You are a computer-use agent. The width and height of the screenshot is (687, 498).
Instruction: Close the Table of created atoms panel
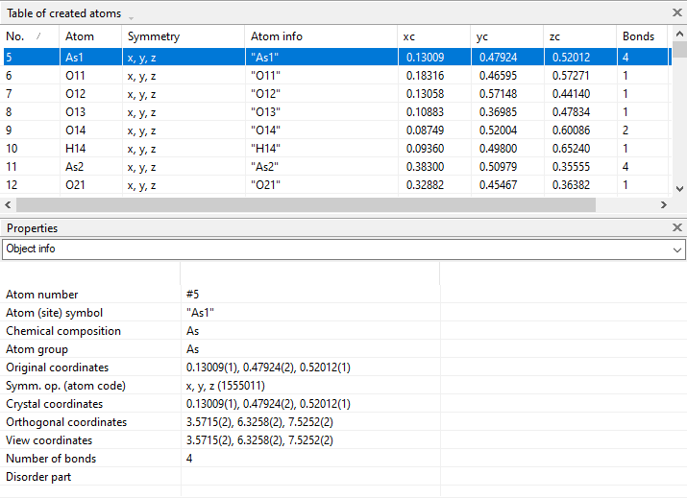tap(676, 12)
